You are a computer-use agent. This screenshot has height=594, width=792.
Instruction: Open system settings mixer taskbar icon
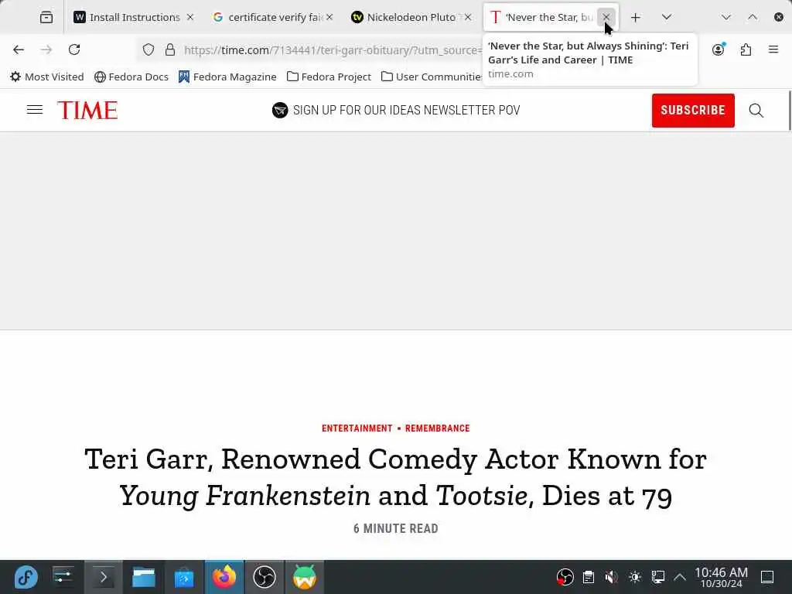click(x=63, y=577)
